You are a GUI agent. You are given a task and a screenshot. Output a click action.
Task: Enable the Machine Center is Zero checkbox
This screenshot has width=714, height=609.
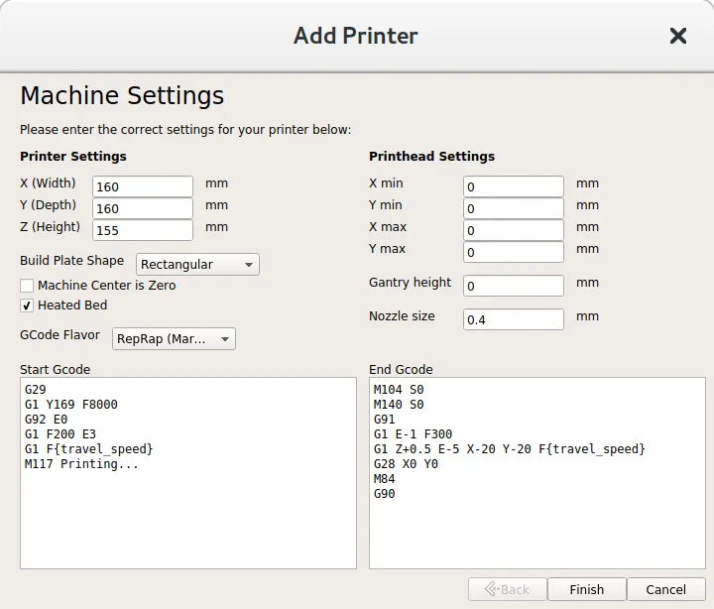27,286
